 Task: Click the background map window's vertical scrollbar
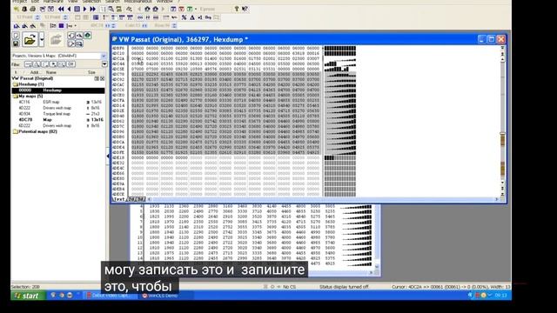(x=377, y=236)
